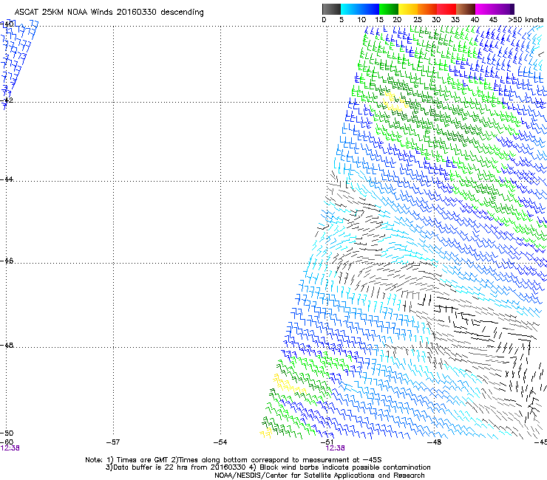Click the green 15-20 knots color segment
Image resolution: width=547 pixels, height=480 pixels.
pyautogui.click(x=389, y=9)
